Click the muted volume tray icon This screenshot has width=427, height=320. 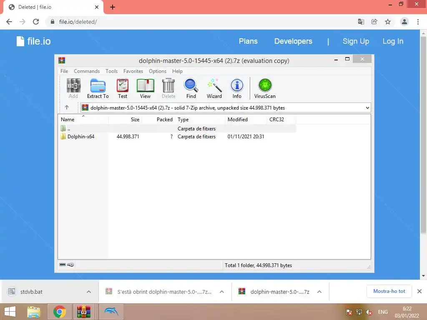[x=369, y=312]
